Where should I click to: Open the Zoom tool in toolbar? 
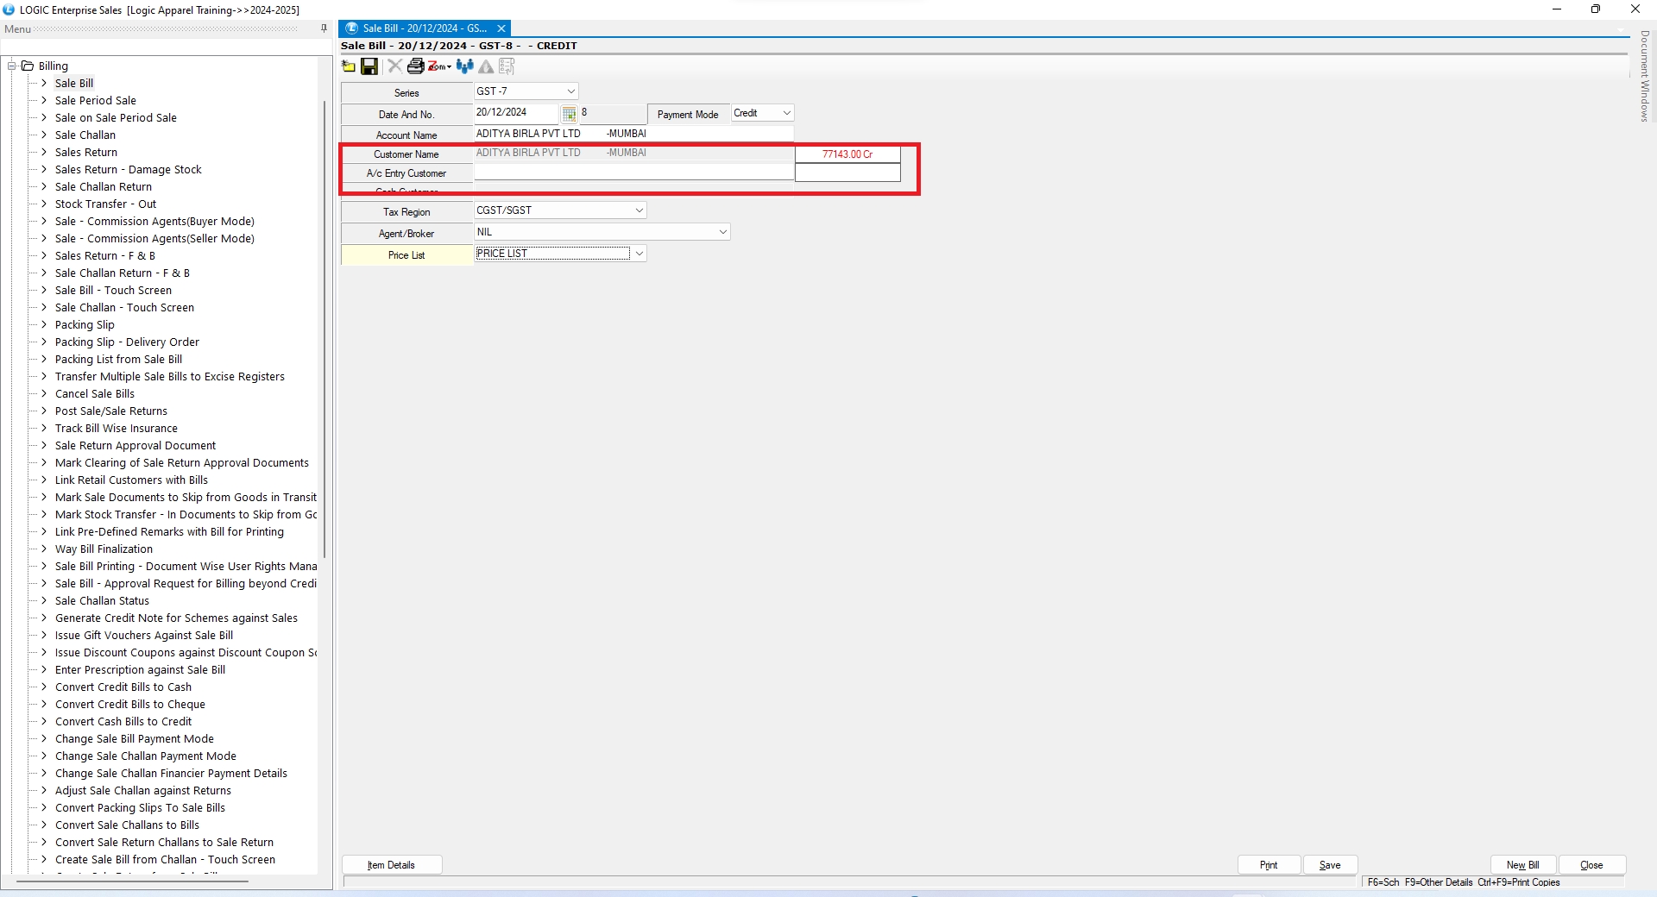438,66
